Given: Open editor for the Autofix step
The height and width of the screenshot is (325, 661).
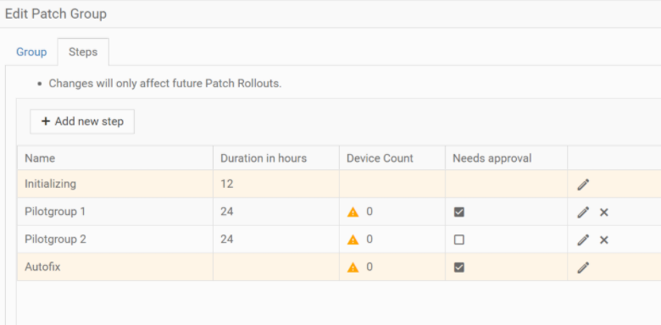Looking at the screenshot, I should (583, 267).
